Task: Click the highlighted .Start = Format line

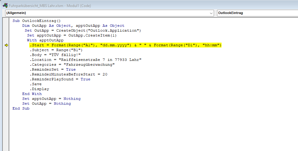Action: (125, 45)
